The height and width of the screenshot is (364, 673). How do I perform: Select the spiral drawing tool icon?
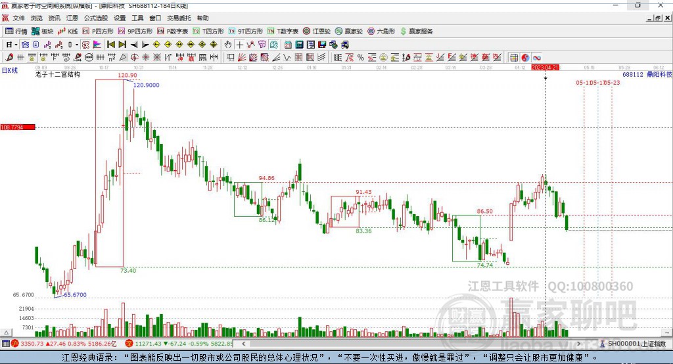tap(66, 58)
